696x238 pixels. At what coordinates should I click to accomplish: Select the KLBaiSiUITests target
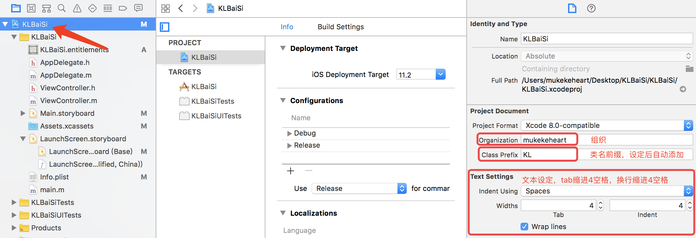click(216, 116)
